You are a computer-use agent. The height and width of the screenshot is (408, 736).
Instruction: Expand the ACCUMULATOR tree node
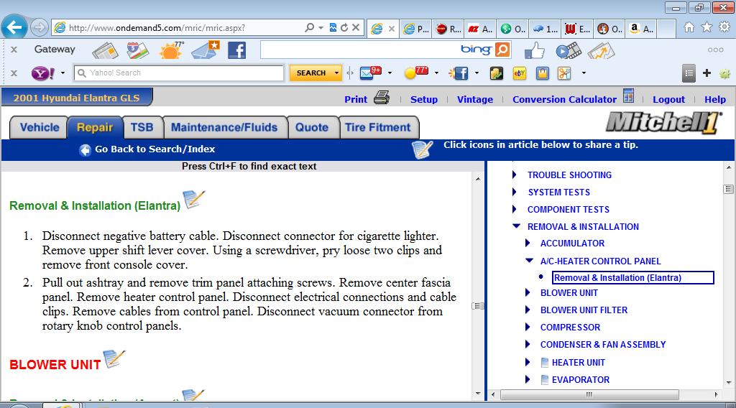(528, 243)
